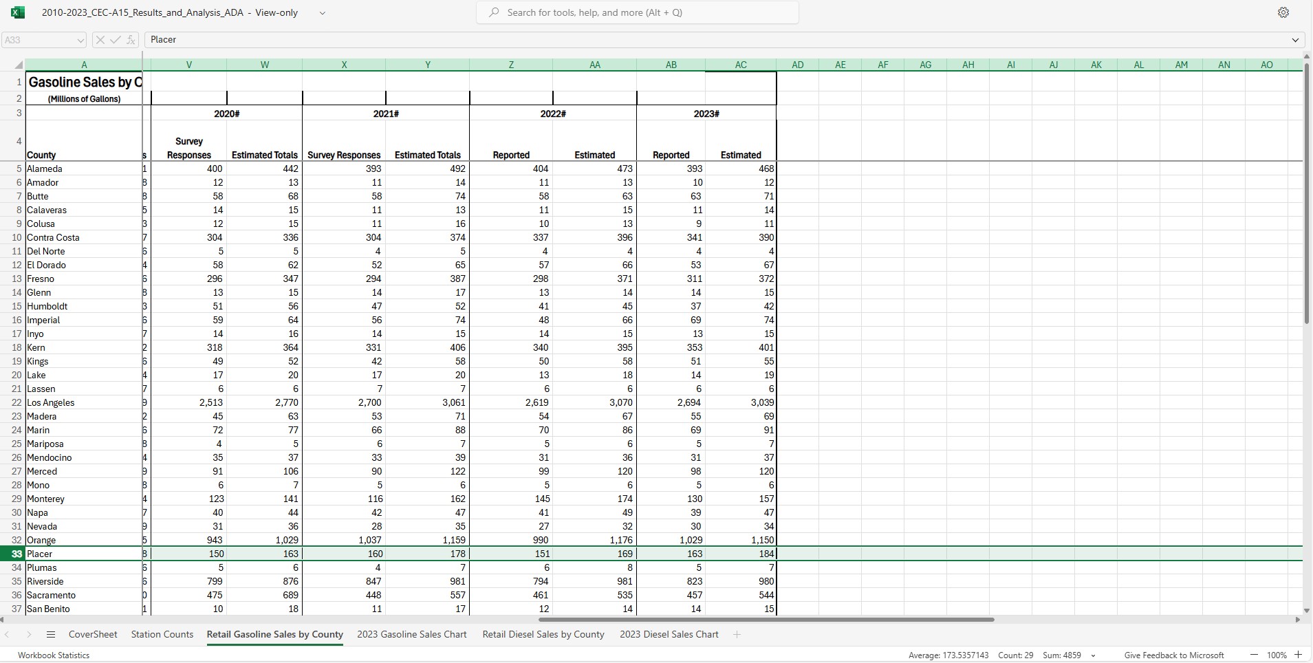Click Workbook Statistics in status bar

pyautogui.click(x=54, y=655)
